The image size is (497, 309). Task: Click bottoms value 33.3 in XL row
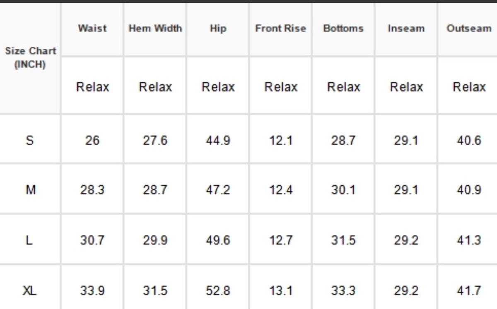[343, 290]
